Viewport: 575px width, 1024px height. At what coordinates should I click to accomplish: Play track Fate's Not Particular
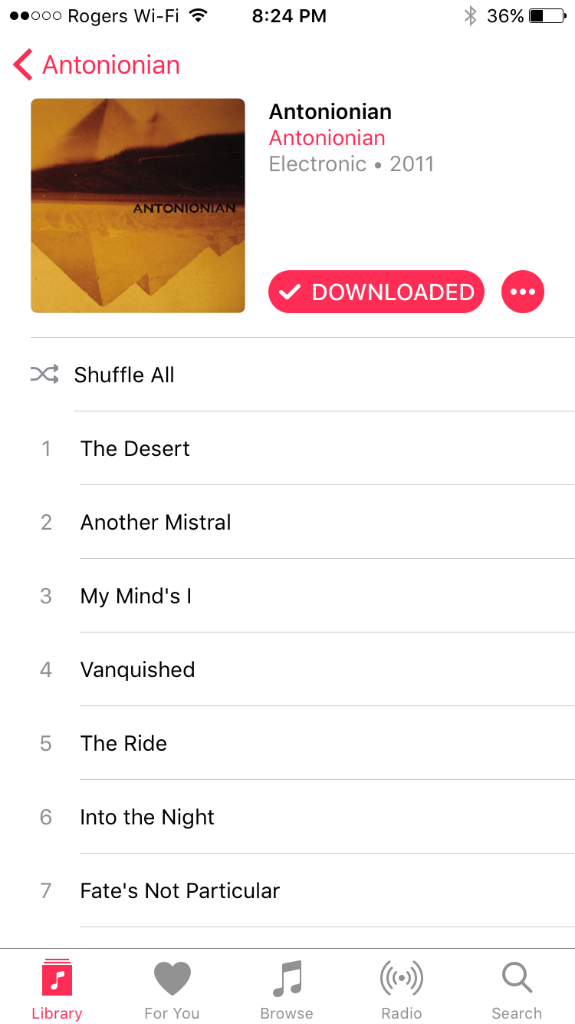pos(303,890)
